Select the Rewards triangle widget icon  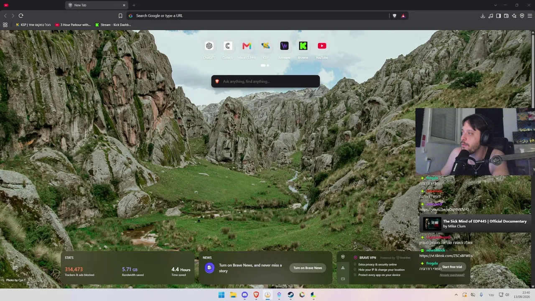(x=343, y=268)
